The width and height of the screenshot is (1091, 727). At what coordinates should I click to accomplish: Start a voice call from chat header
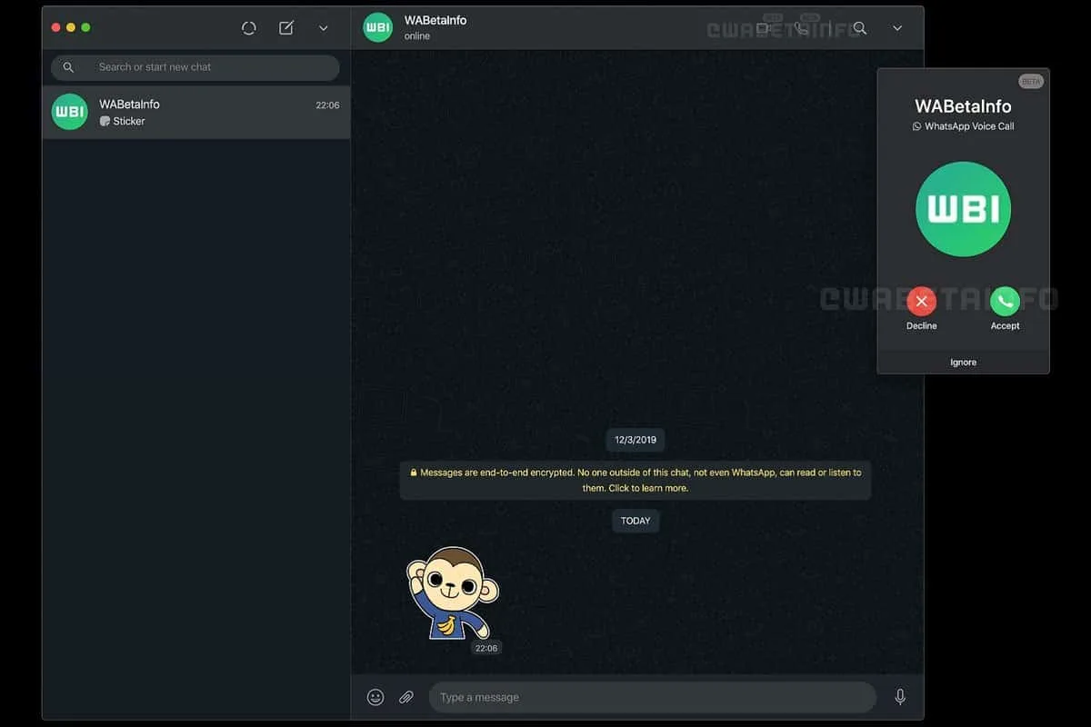coord(802,28)
